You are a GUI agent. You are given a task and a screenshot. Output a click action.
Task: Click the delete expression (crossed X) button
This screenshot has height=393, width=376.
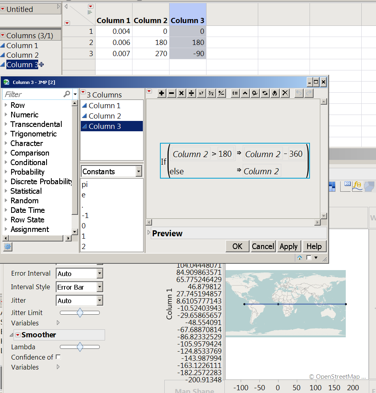click(285, 93)
